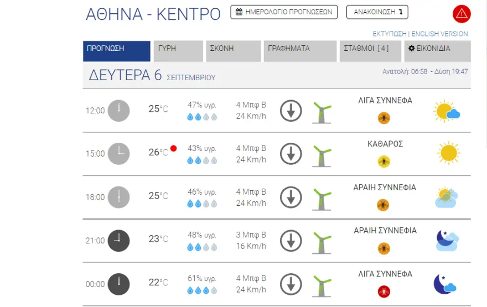Click the 12:00 clock icon
Screen dimensions: 487x307
[x=118, y=110]
